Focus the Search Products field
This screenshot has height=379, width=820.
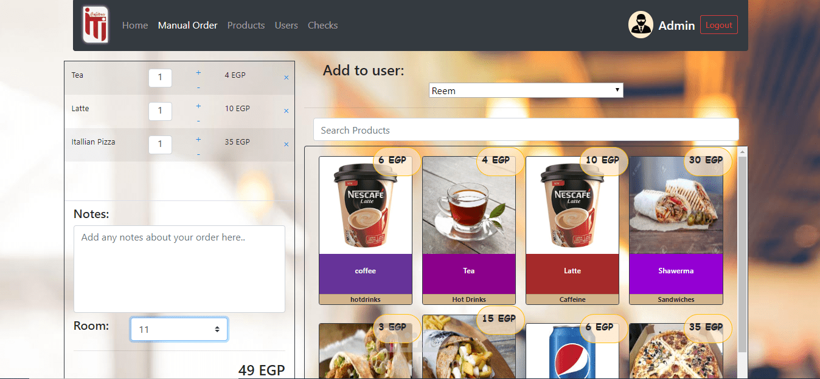pos(526,130)
